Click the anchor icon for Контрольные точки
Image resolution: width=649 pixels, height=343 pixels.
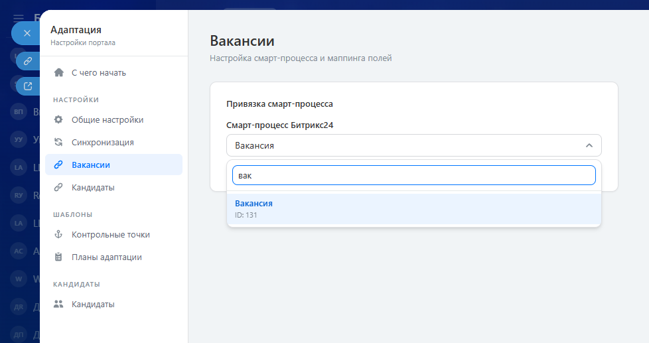click(x=58, y=234)
